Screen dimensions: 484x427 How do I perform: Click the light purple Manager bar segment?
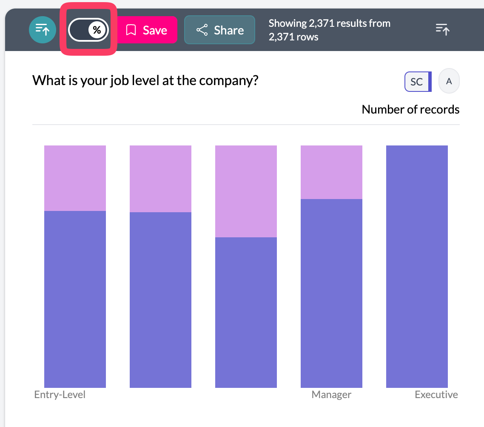pos(331,172)
